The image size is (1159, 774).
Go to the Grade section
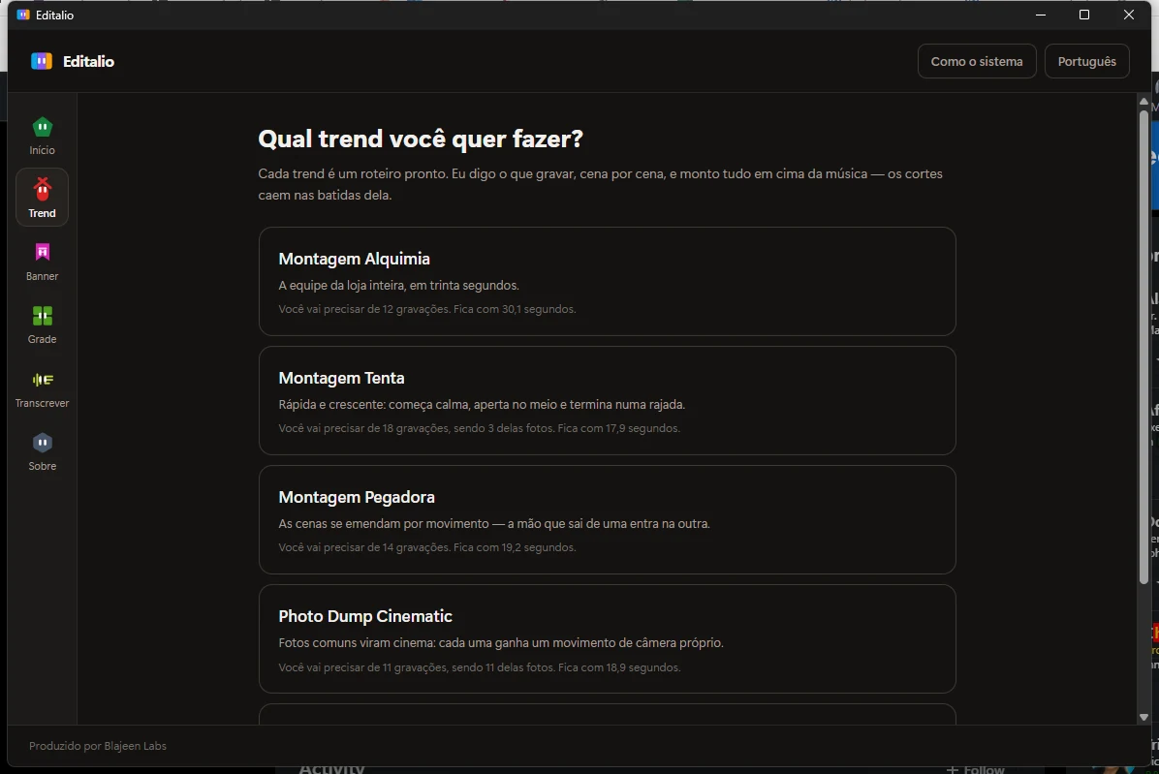[x=42, y=325]
